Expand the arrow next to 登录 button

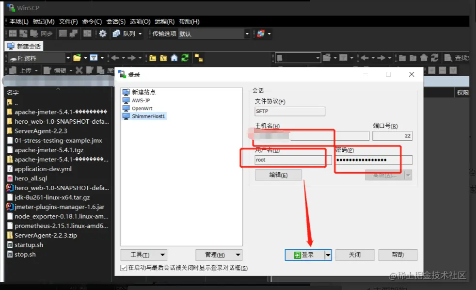(328, 255)
